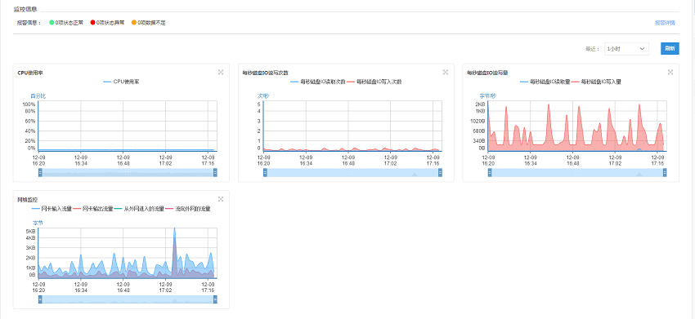
Task: Expand the CPU使用率 chart to fullscreen
Action: coord(221,72)
